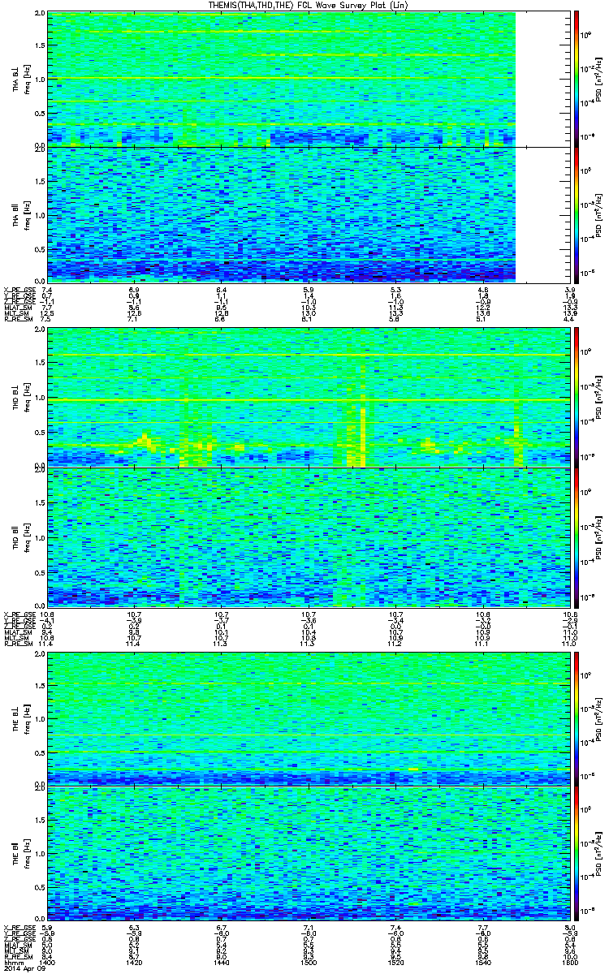Click the PSD [nT²/Hz] label of top color bar
Viewport: 609px width, 974px height.
[x=597, y=79]
